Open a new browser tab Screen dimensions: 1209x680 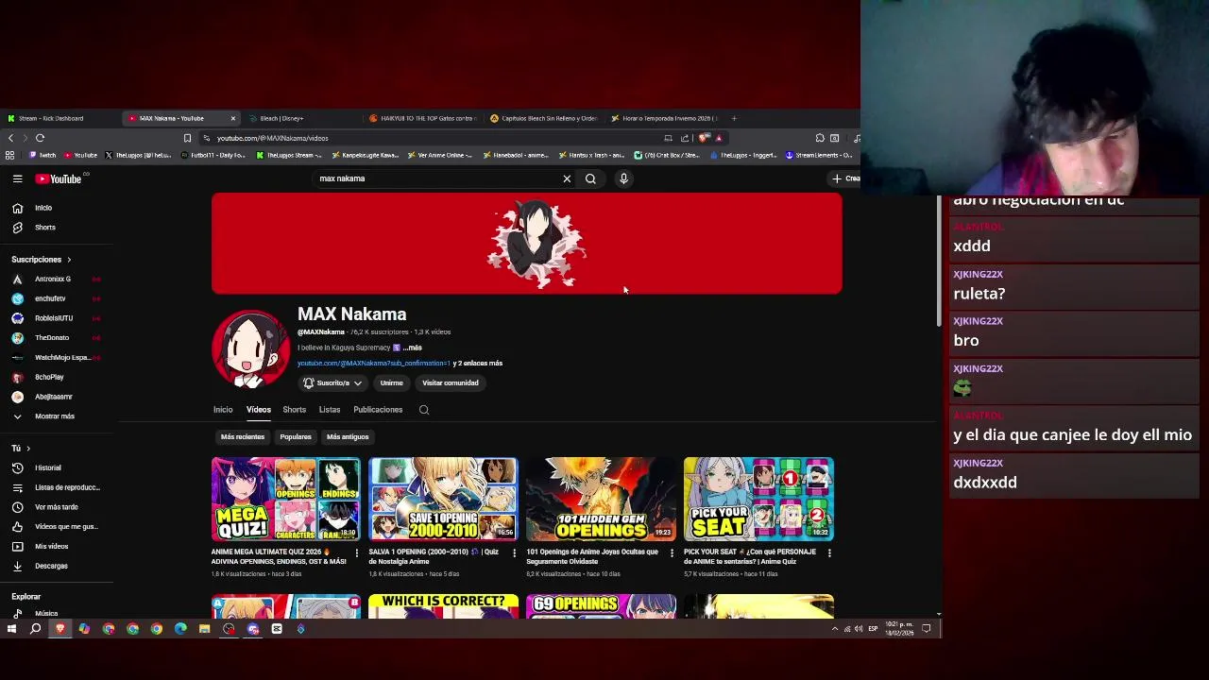pyautogui.click(x=734, y=118)
